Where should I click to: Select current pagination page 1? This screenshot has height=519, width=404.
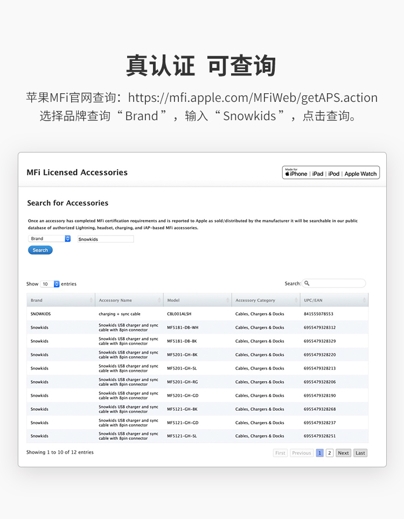coord(319,453)
